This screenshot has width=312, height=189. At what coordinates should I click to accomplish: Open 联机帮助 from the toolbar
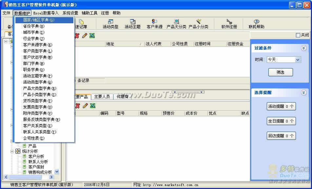(x=256, y=24)
